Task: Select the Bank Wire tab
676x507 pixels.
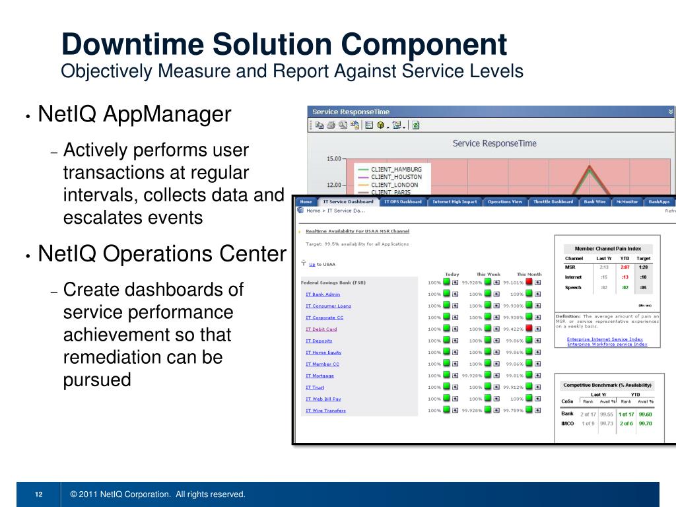Action: pyautogui.click(x=595, y=202)
